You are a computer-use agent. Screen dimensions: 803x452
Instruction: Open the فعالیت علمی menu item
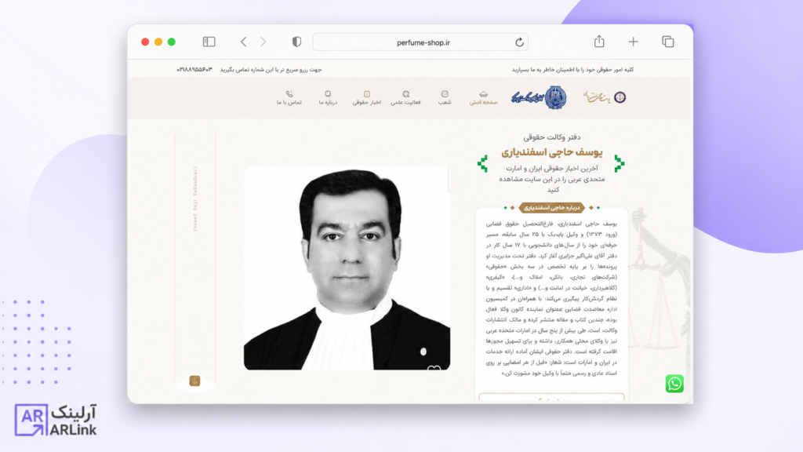point(405,97)
